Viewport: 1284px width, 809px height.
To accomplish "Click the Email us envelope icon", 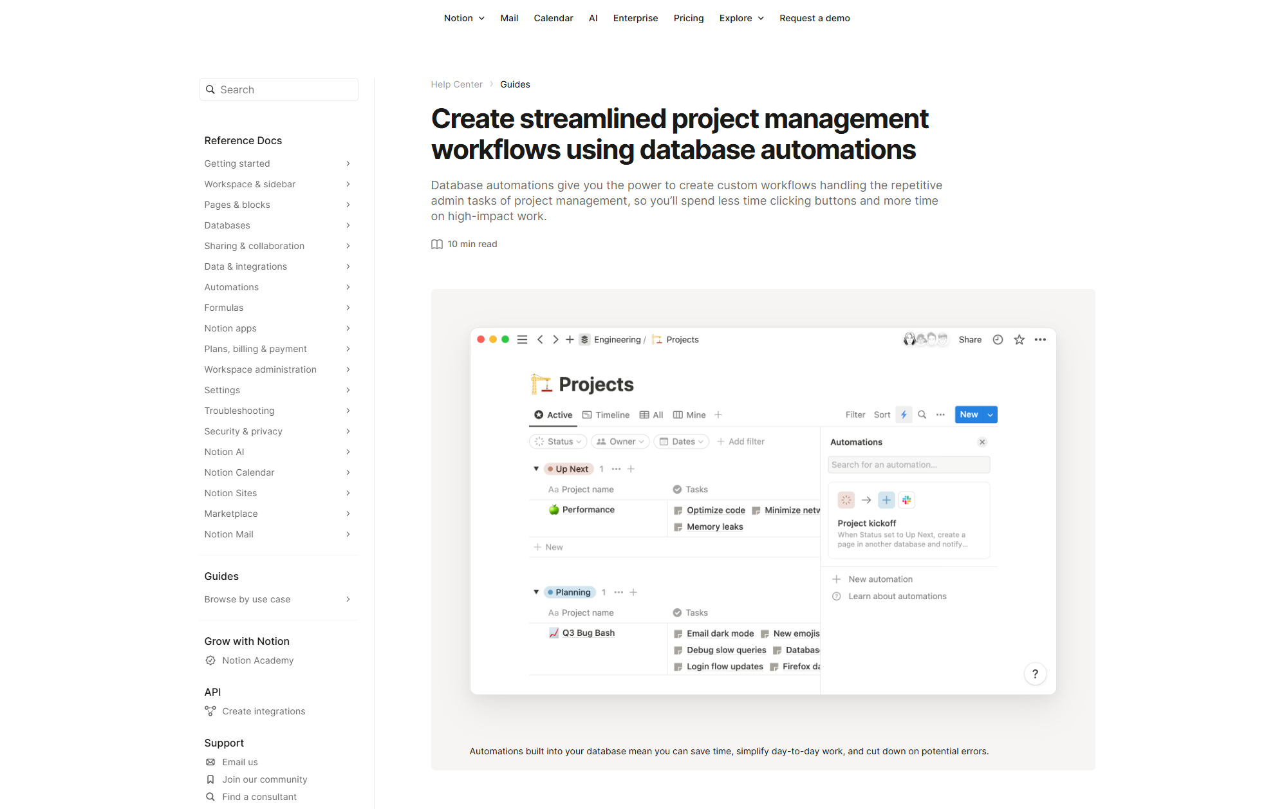I will click(210, 762).
